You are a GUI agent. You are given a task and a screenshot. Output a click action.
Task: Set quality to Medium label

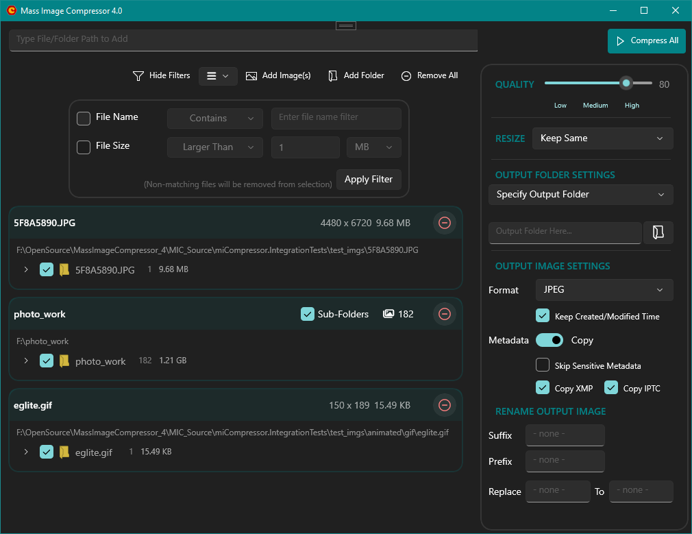[595, 105]
